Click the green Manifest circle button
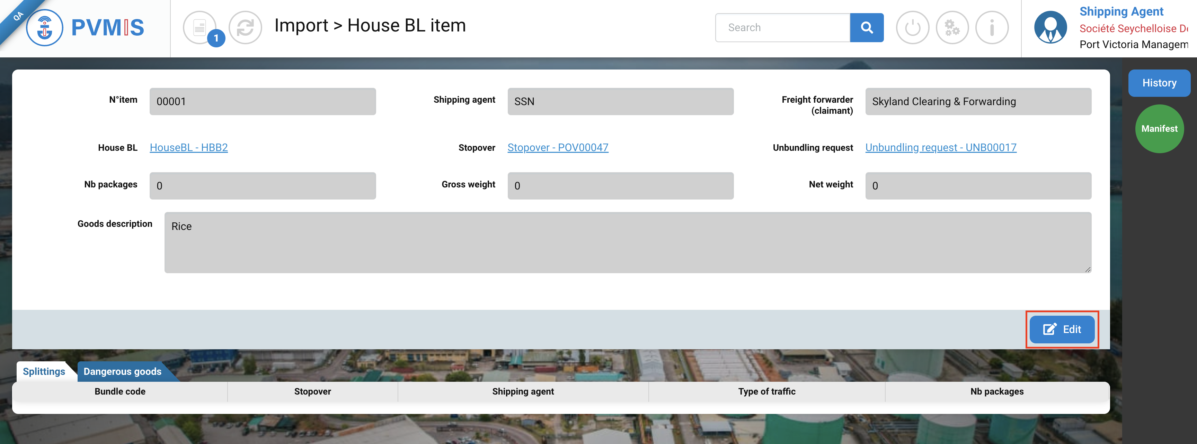The height and width of the screenshot is (444, 1197). pyautogui.click(x=1159, y=129)
